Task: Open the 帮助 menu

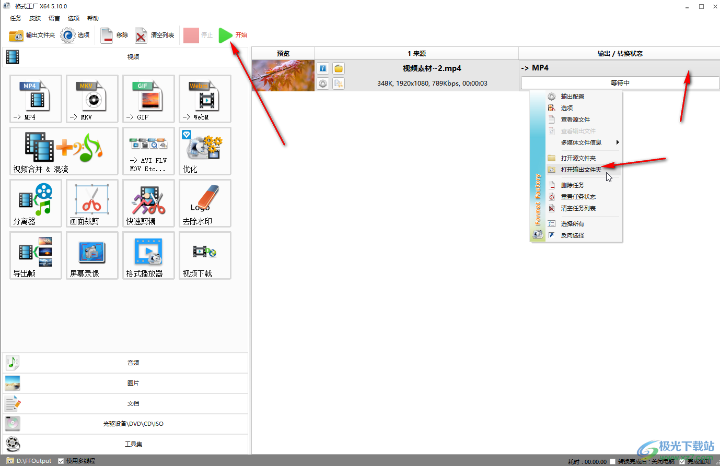Action: point(93,18)
